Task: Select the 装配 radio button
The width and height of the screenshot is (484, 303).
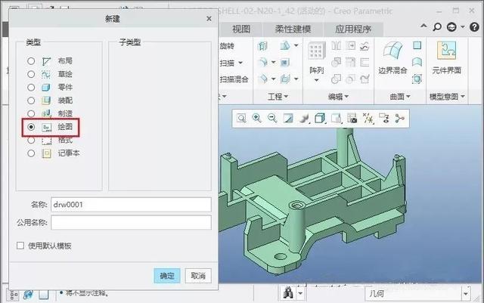Action: click(x=31, y=100)
